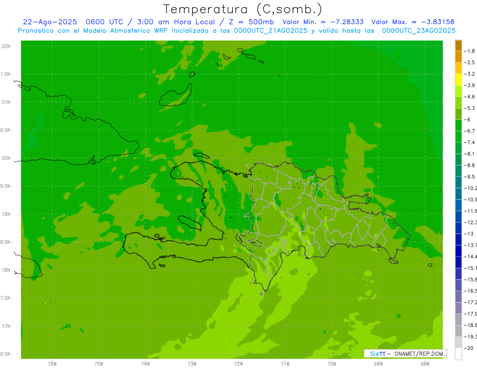477x369 pixels.
Task: Click the "-8.8" color scale label
Action: tap(469, 165)
